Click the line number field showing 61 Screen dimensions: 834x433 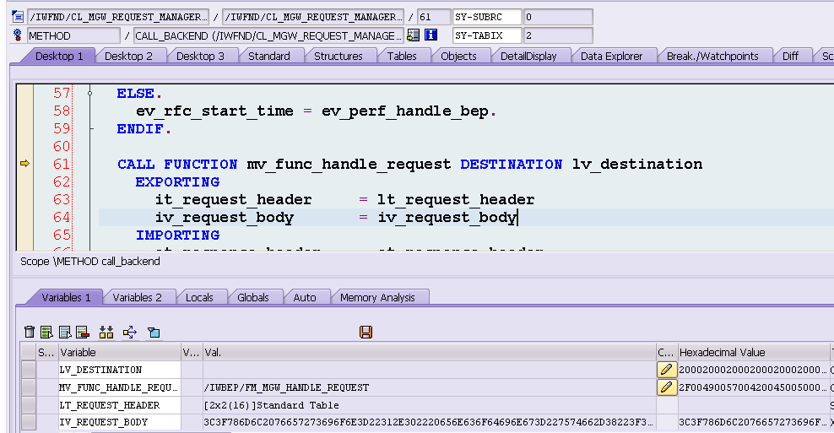[x=434, y=17]
